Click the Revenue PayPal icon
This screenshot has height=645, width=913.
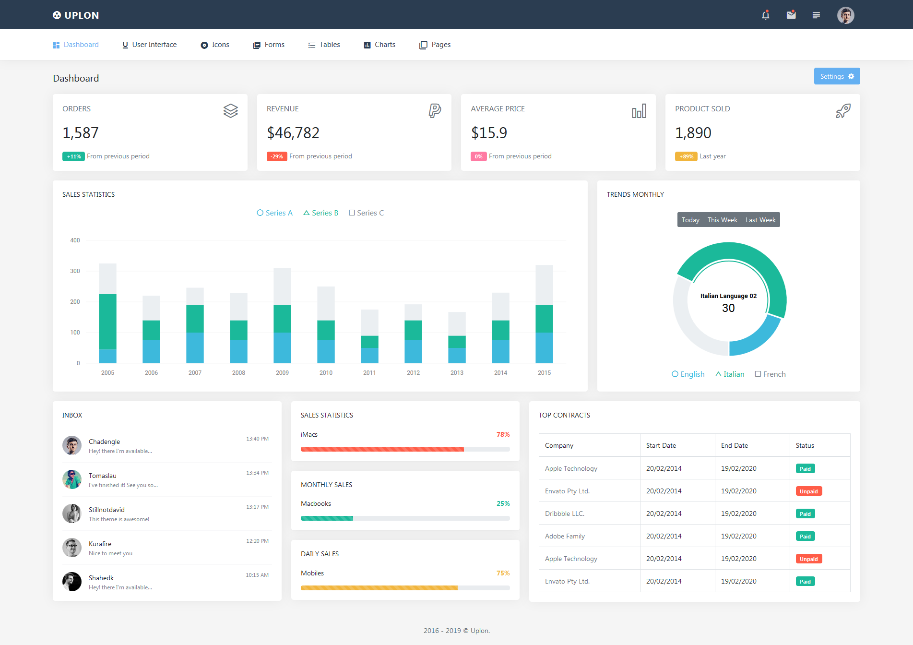[435, 111]
